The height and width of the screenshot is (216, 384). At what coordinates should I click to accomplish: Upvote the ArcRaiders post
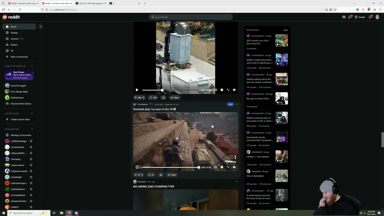136,175
